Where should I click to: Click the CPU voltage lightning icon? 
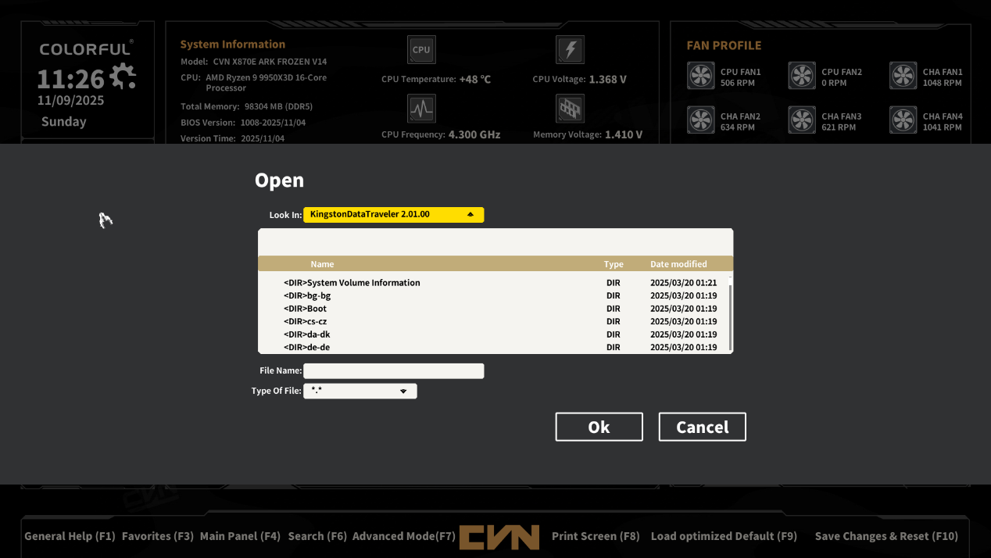pyautogui.click(x=570, y=50)
